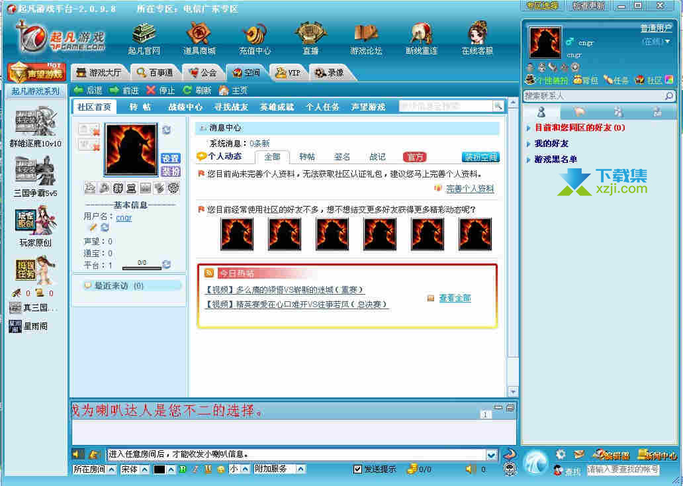Open the 完善个人资料 link
The image size is (683, 486).
pos(470,188)
